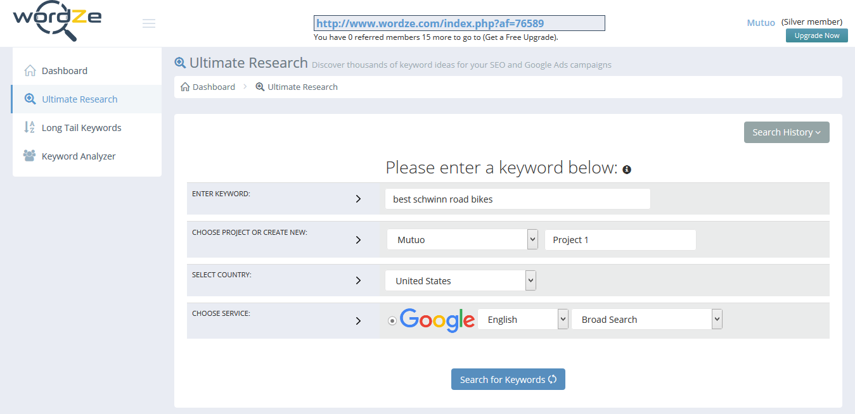Click the Upgrade Now button
The height and width of the screenshot is (414, 855).
817,35
